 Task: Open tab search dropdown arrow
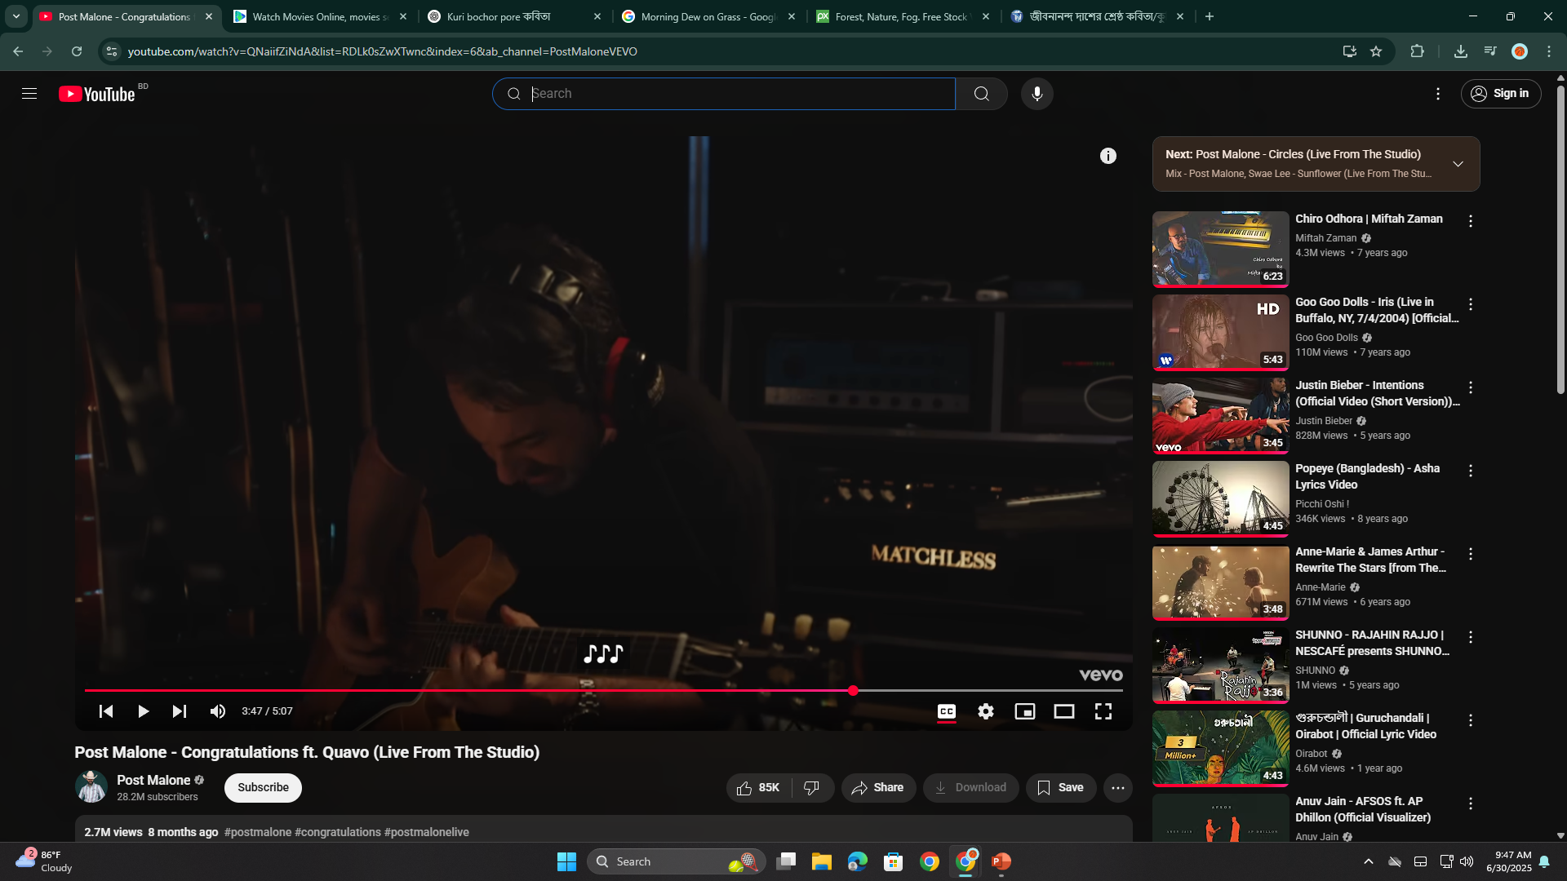coord(16,16)
